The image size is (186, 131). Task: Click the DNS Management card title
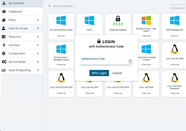(174, 30)
